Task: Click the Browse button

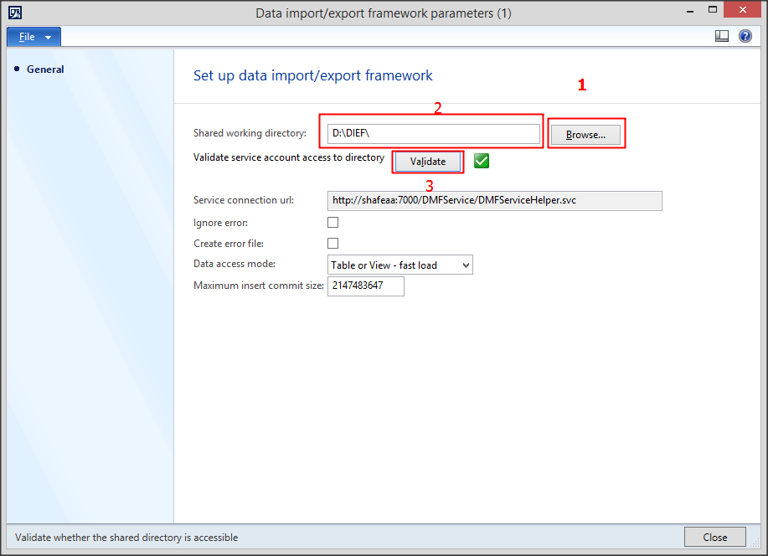Action: (586, 133)
